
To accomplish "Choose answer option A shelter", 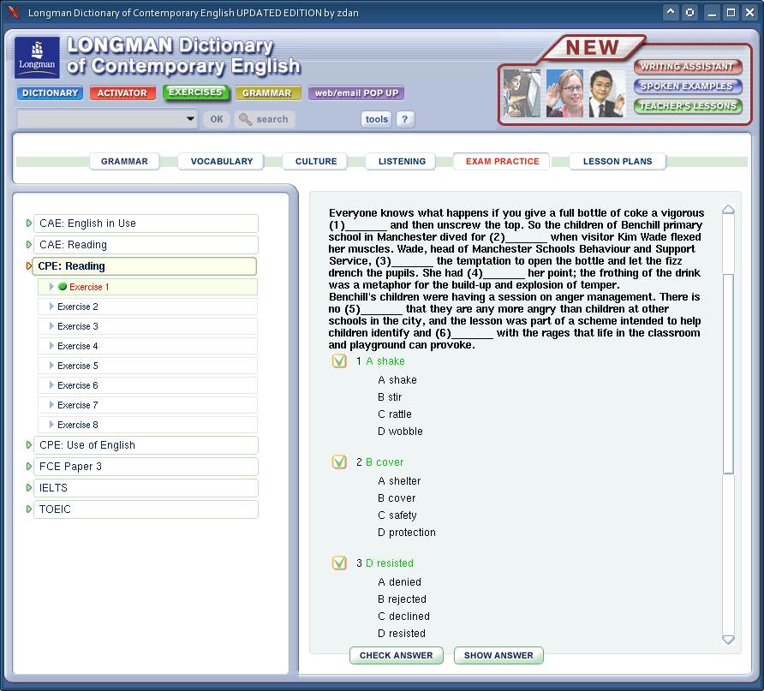I will point(399,480).
